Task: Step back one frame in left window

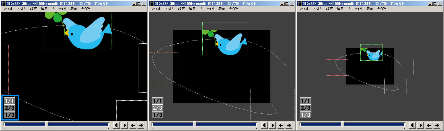Action: click(116, 125)
